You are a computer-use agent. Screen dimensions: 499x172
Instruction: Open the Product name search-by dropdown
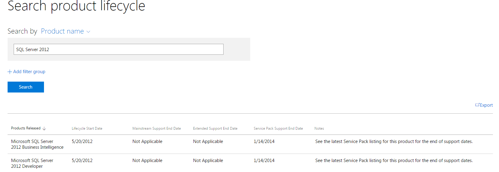pos(66,31)
